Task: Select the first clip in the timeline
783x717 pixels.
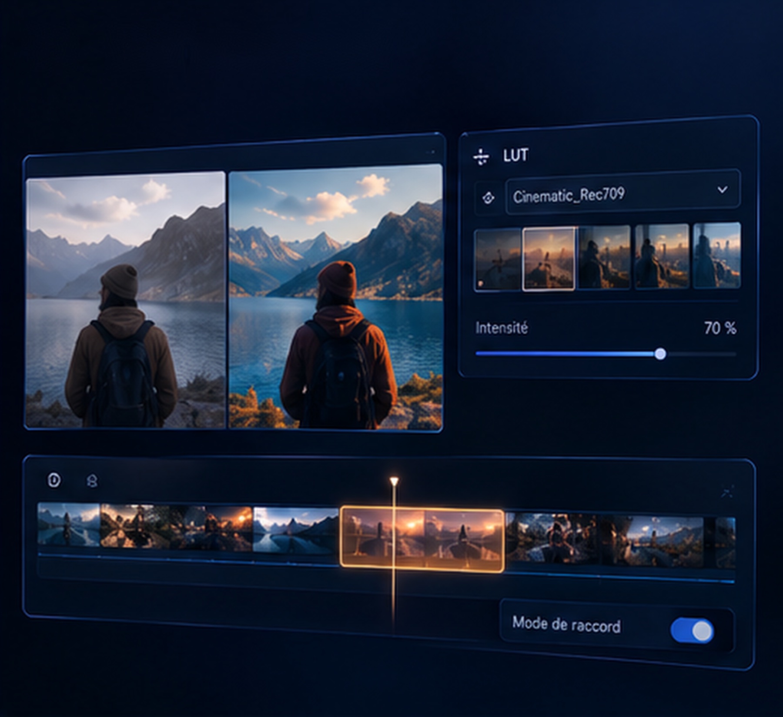Action: point(69,524)
